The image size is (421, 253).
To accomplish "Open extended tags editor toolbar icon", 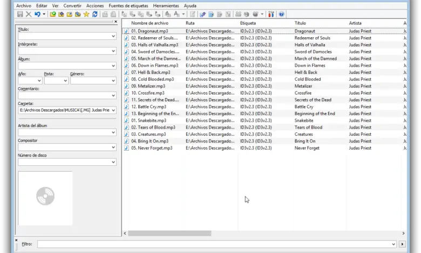I will [x=193, y=14].
